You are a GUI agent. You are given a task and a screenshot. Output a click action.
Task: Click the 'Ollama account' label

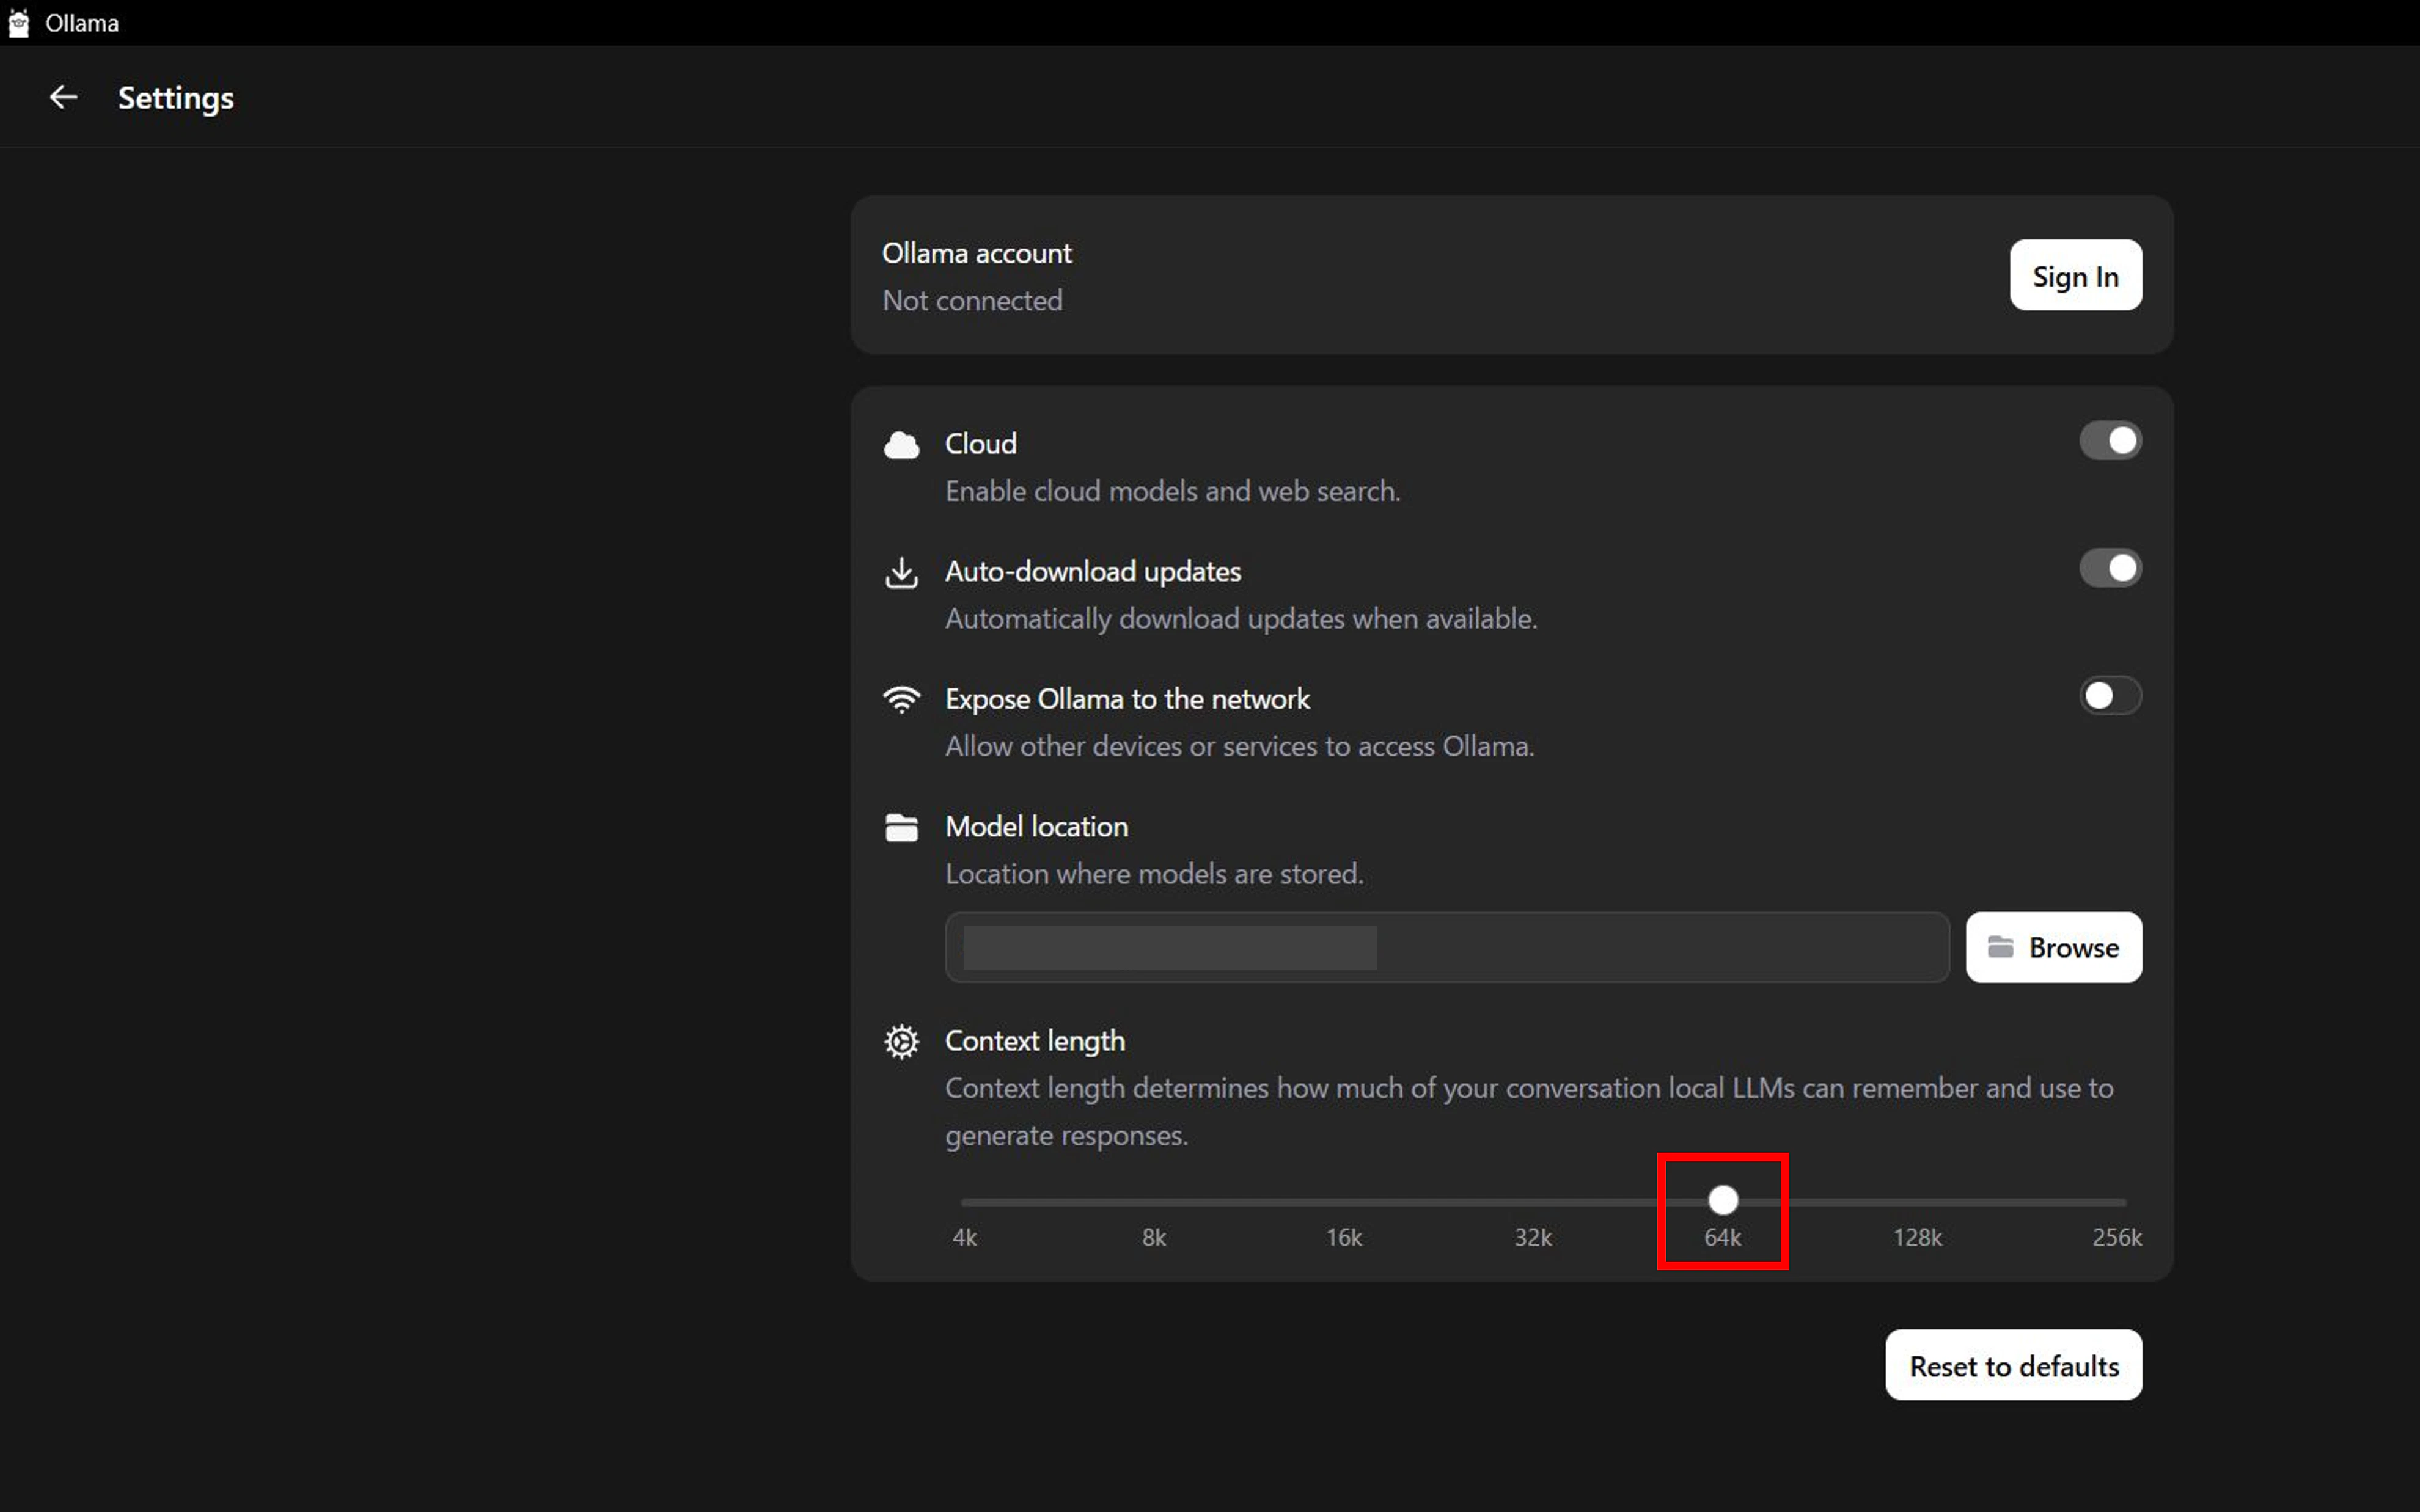(x=976, y=253)
